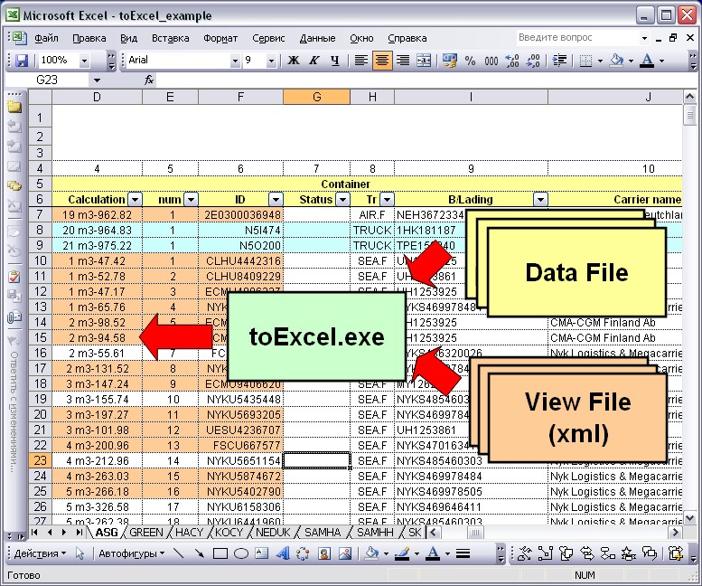Viewport: 702px width, 586px height.
Task: Select column G header
Action: click(x=316, y=97)
